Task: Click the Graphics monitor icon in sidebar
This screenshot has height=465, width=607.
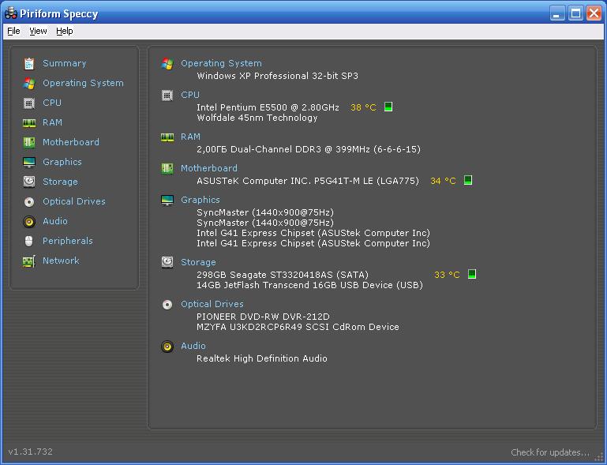Action: click(x=29, y=162)
